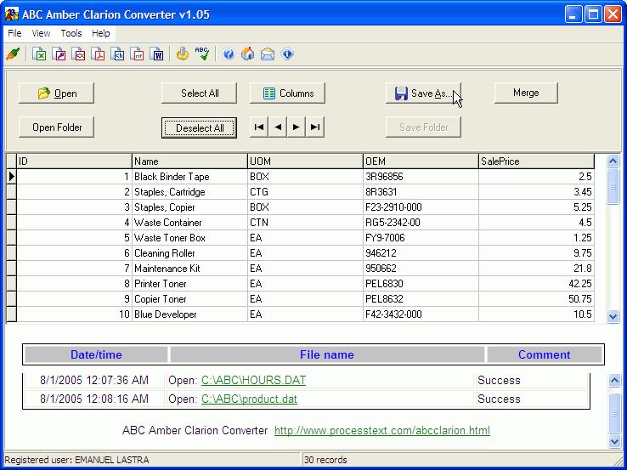Click the green connect plug icon

12,54
